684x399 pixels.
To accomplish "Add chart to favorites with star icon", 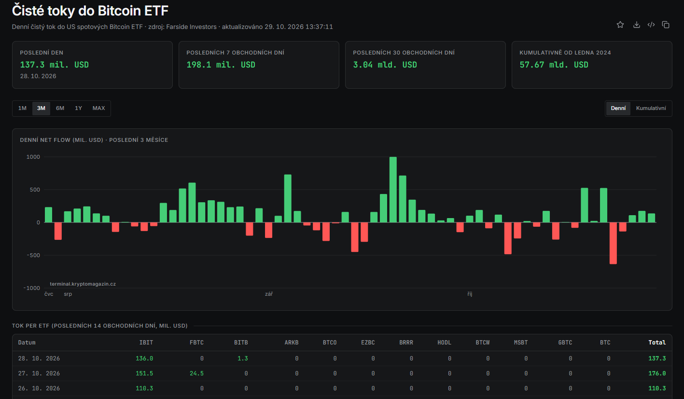I will click(620, 25).
